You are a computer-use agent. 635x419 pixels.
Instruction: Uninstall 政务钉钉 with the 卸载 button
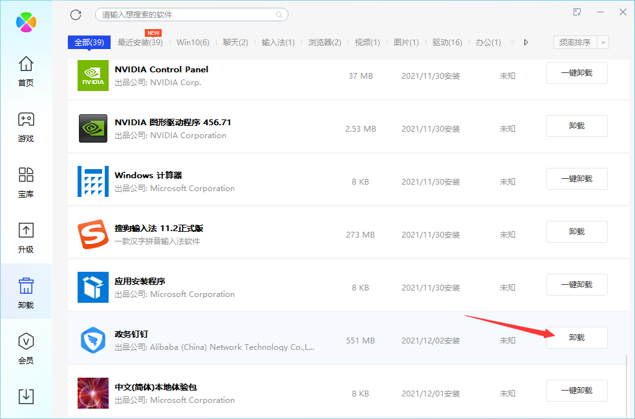coord(577,338)
